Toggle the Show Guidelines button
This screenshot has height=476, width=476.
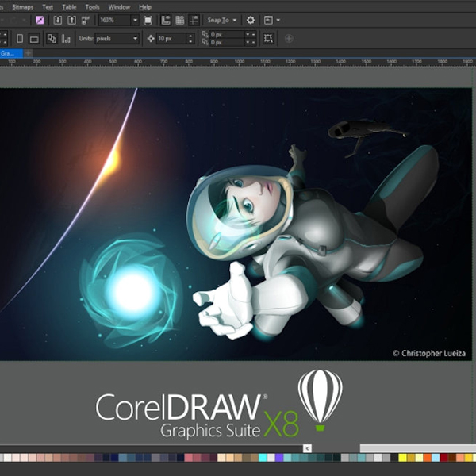tap(193, 20)
